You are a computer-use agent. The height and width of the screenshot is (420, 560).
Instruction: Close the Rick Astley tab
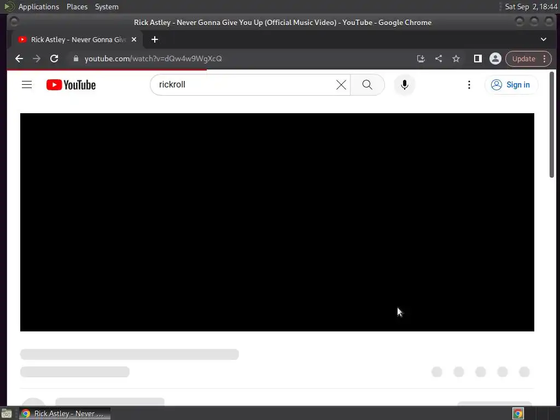[x=134, y=39]
